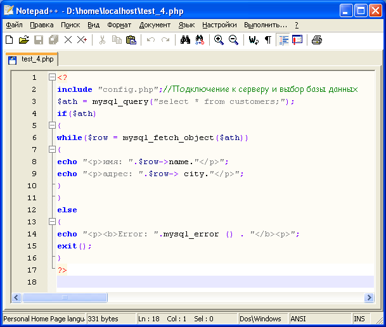Click the Zoom Out magnifier icon
This screenshot has width=386, height=327.
tap(233, 40)
